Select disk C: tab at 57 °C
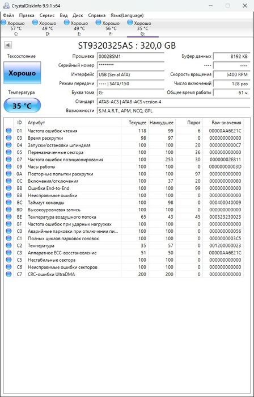This screenshot has height=397, width=254. pos(16,28)
